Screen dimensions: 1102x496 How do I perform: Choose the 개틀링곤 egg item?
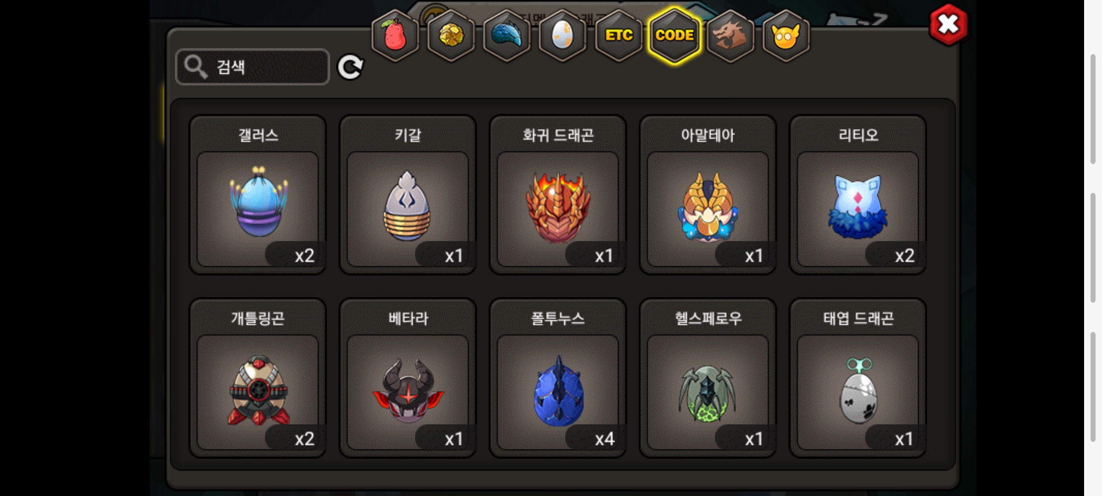point(258,378)
